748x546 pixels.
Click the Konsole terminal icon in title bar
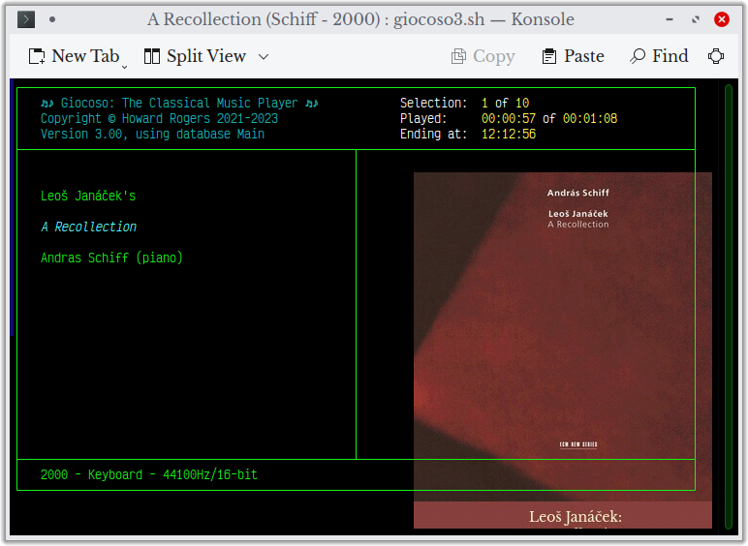click(x=27, y=19)
